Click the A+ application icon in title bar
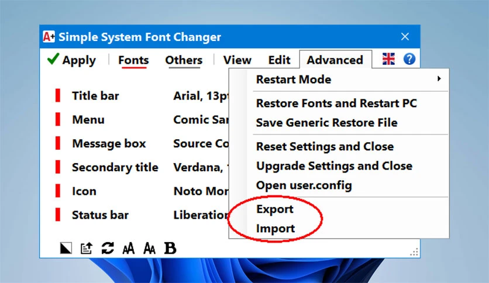The image size is (489, 283). pyautogui.click(x=49, y=36)
